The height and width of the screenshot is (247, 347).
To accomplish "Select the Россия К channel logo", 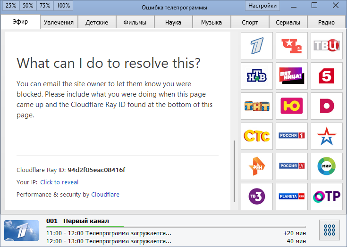I will coord(292,166).
